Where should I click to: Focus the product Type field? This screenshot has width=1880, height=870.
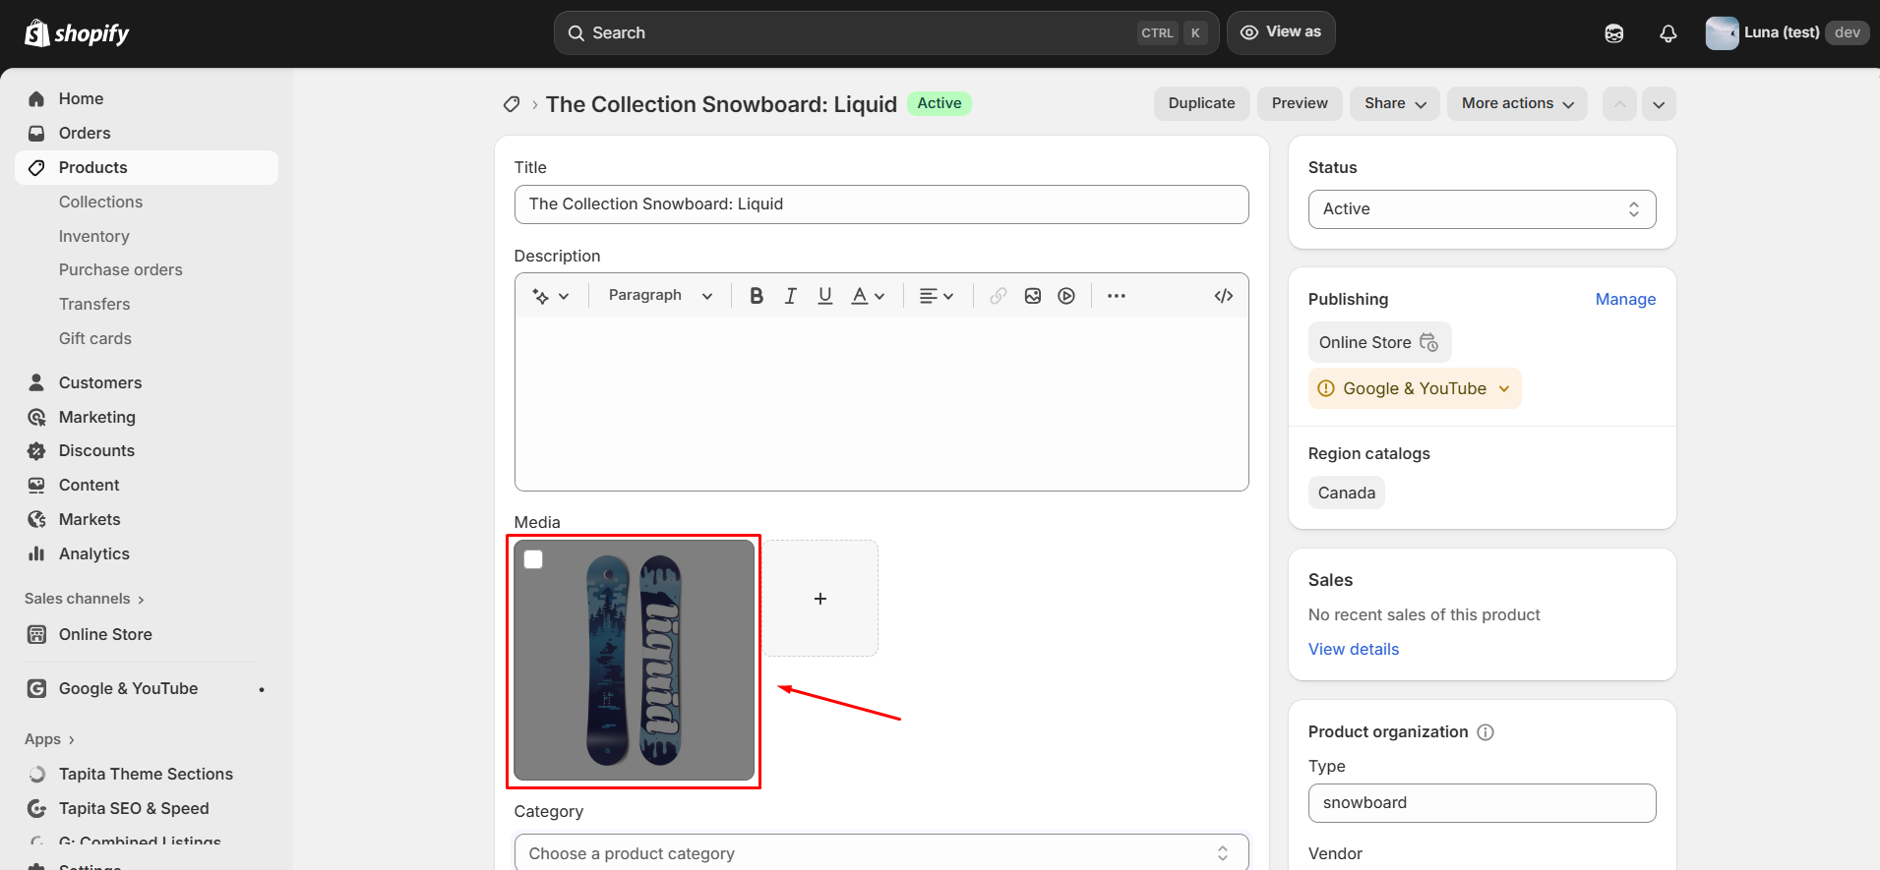1482,803
